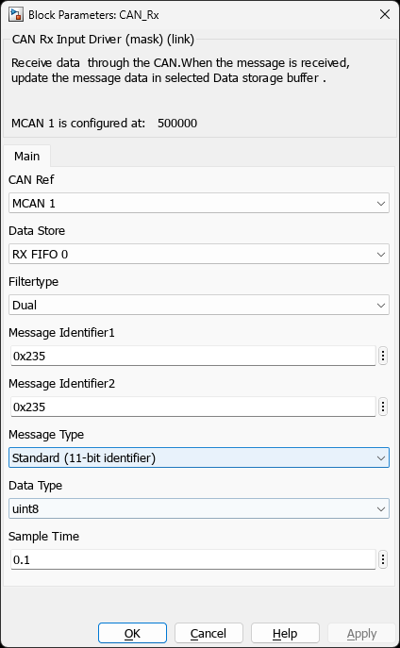This screenshot has height=648, width=400.
Task: Confirm settings with the OK button
Action: (132, 634)
